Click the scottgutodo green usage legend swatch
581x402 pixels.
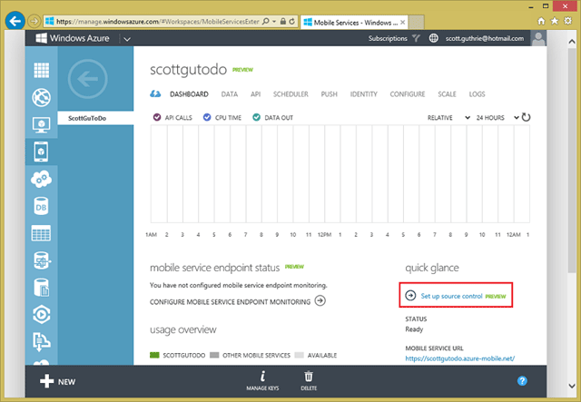tap(154, 356)
